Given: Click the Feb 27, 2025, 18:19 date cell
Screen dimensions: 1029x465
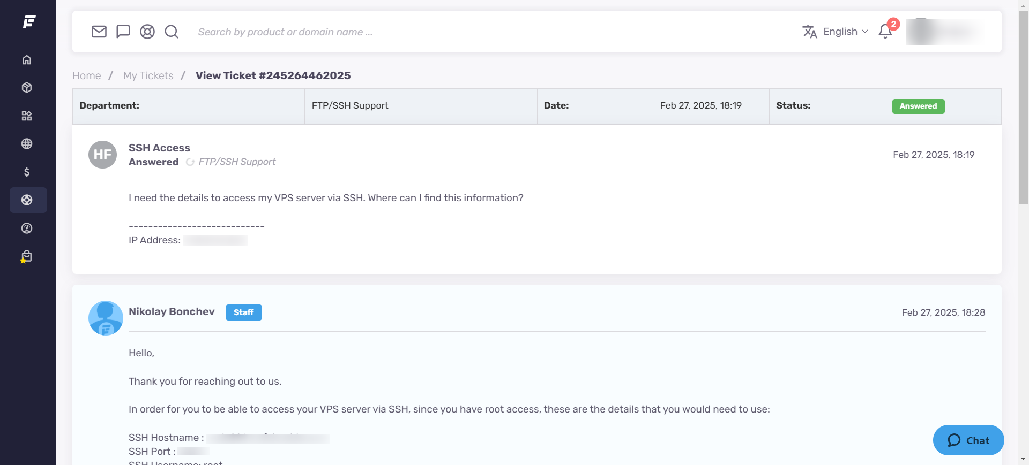Looking at the screenshot, I should coord(711,106).
